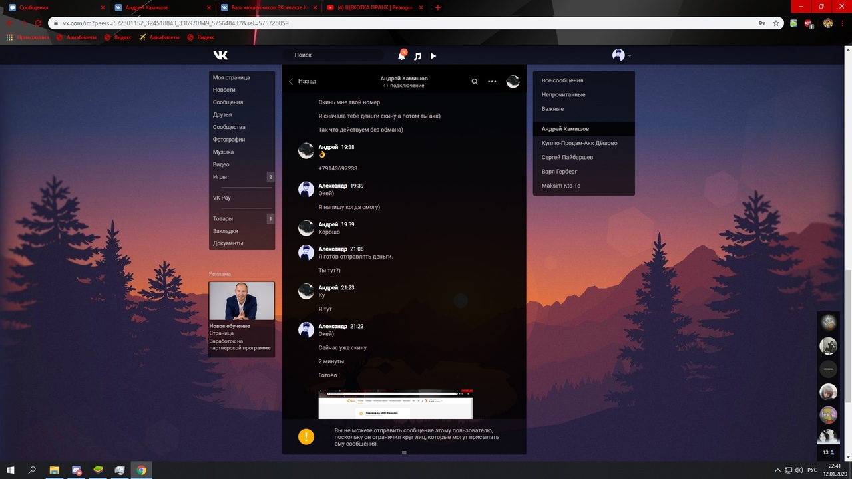Open Chrome from the Windows taskbar
This screenshot has height=479, width=852.
click(141, 470)
